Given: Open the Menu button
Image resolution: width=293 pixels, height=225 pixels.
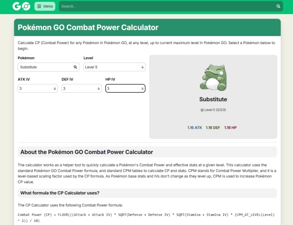Looking at the screenshot, I should pyautogui.click(x=45, y=6).
